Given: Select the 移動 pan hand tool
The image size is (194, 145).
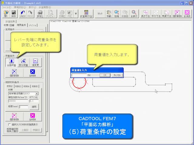Looking at the screenshot, I should (x=109, y=14).
